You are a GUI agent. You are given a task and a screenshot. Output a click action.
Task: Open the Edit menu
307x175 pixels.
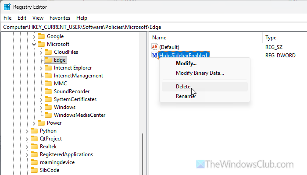click(22, 18)
